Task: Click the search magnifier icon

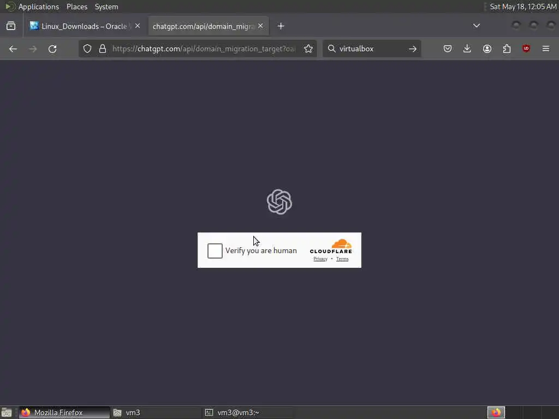Action: click(x=331, y=49)
